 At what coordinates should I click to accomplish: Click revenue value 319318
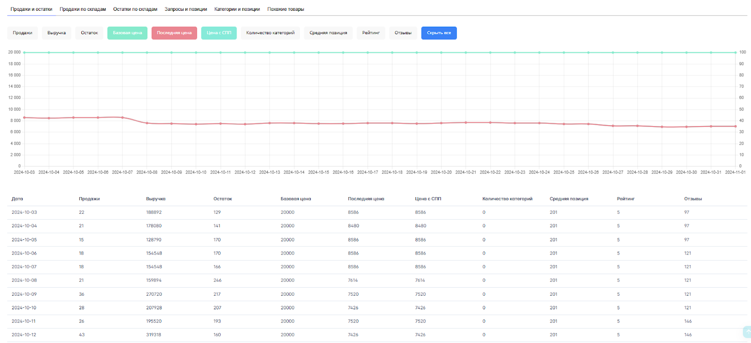tap(153, 335)
